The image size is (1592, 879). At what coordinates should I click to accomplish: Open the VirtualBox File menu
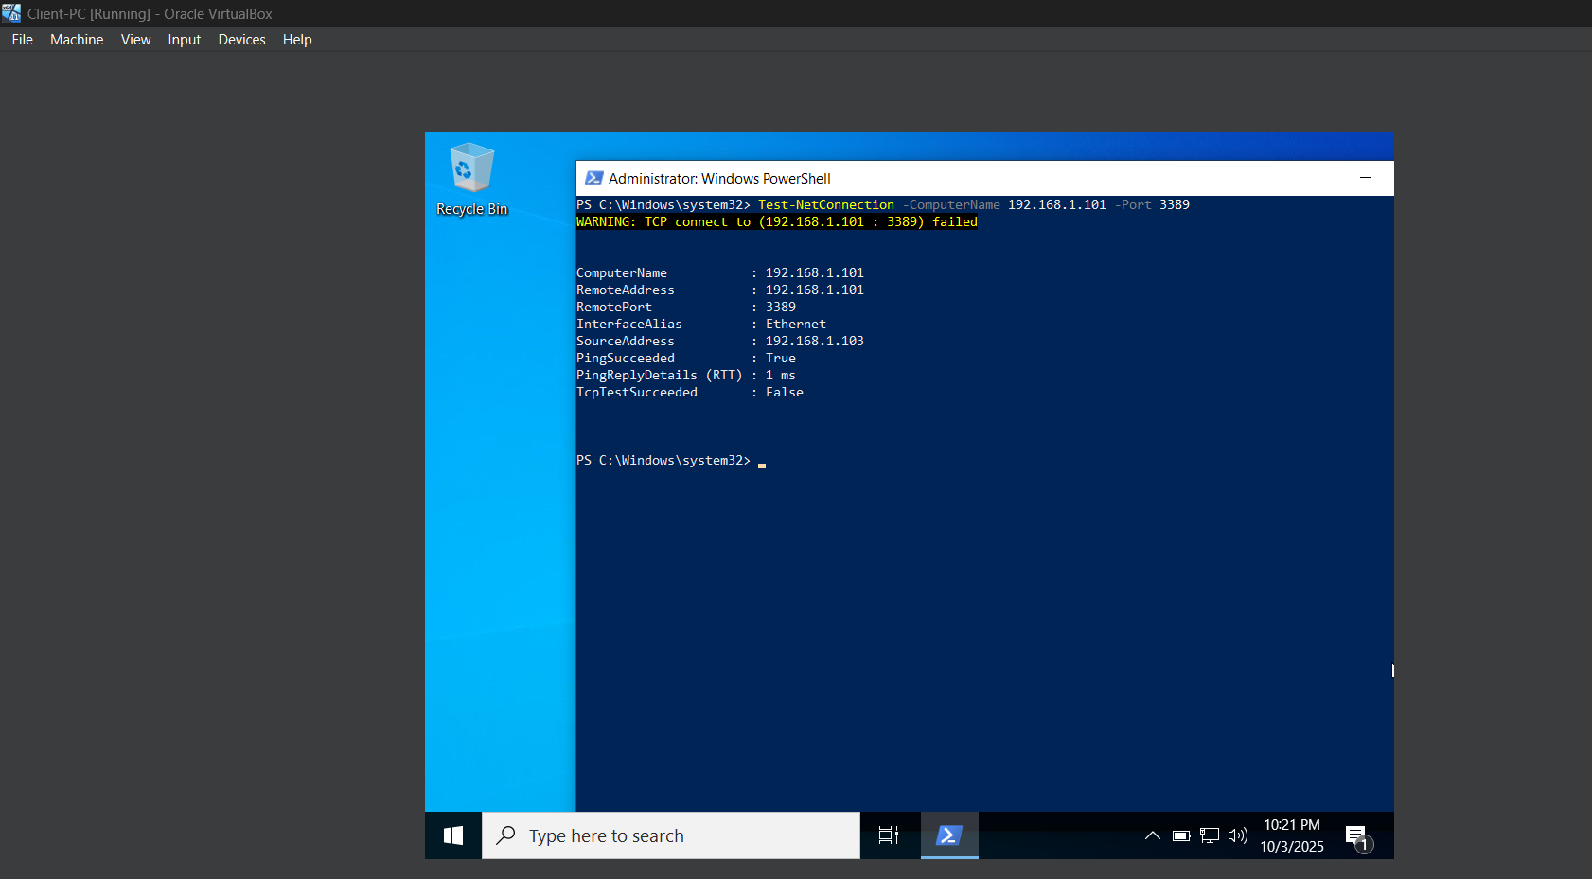coord(23,40)
